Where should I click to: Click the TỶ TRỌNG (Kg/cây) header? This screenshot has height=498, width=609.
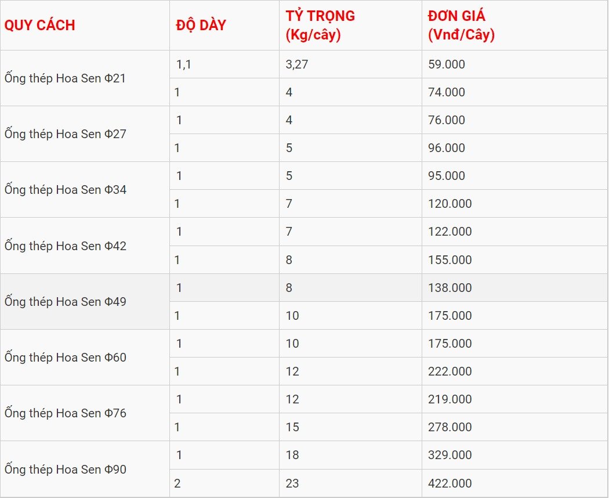(x=350, y=26)
